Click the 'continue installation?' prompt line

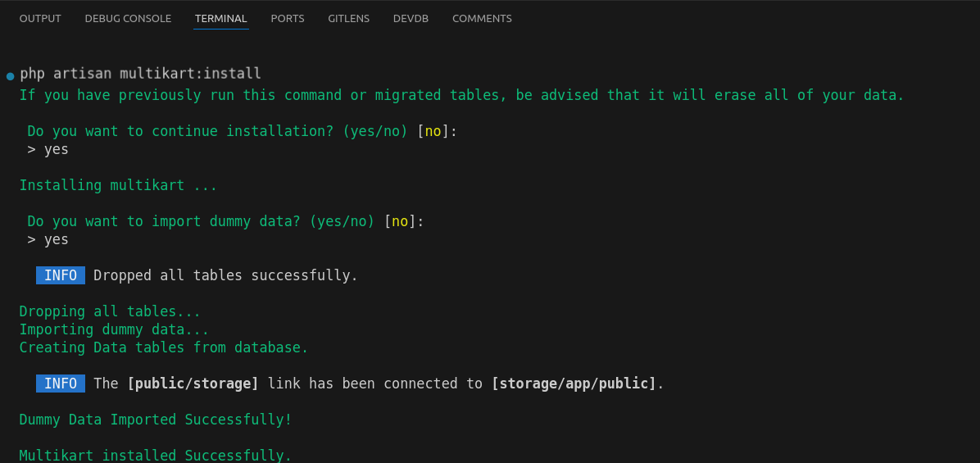click(217, 131)
